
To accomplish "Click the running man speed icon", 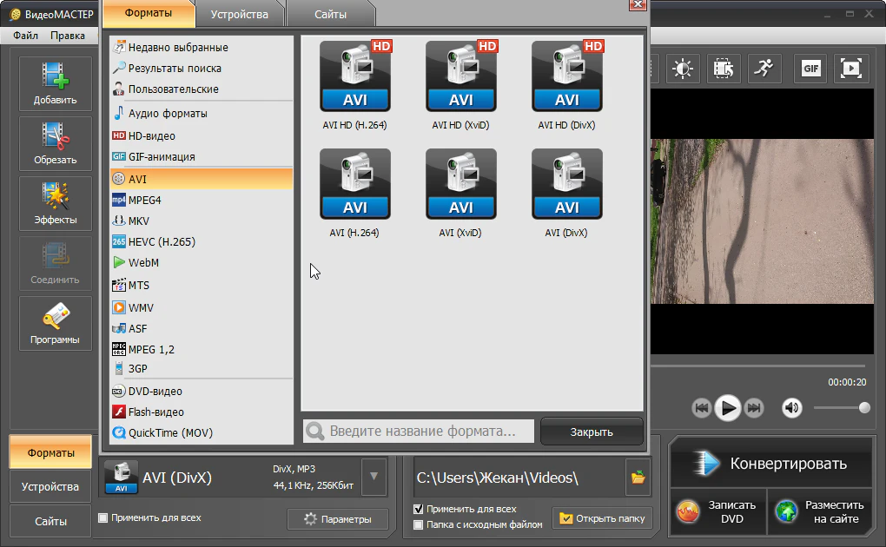I will pos(764,69).
